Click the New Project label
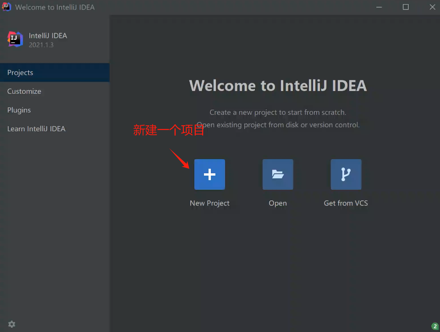The image size is (440, 332). click(x=209, y=203)
